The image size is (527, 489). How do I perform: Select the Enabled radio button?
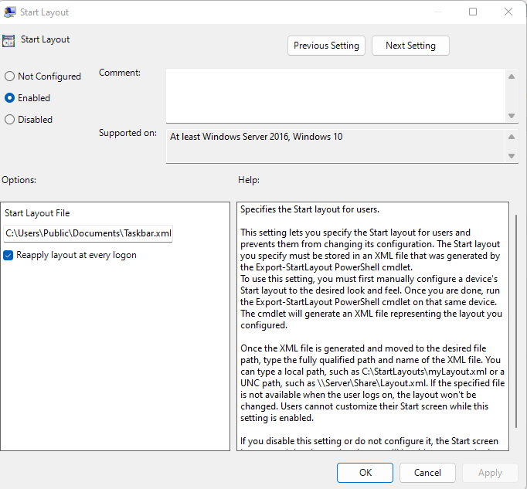(x=10, y=98)
